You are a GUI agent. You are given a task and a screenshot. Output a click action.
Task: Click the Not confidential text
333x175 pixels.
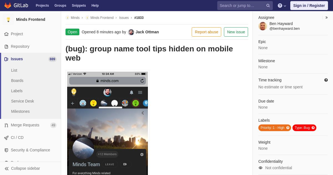[279, 168]
